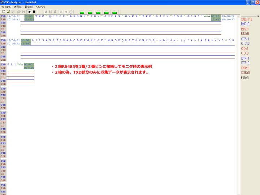Image resolution: width=260 pixels, height=195 pixels.
Task: Open the 表示(V) menu
Action: click(x=18, y=7)
